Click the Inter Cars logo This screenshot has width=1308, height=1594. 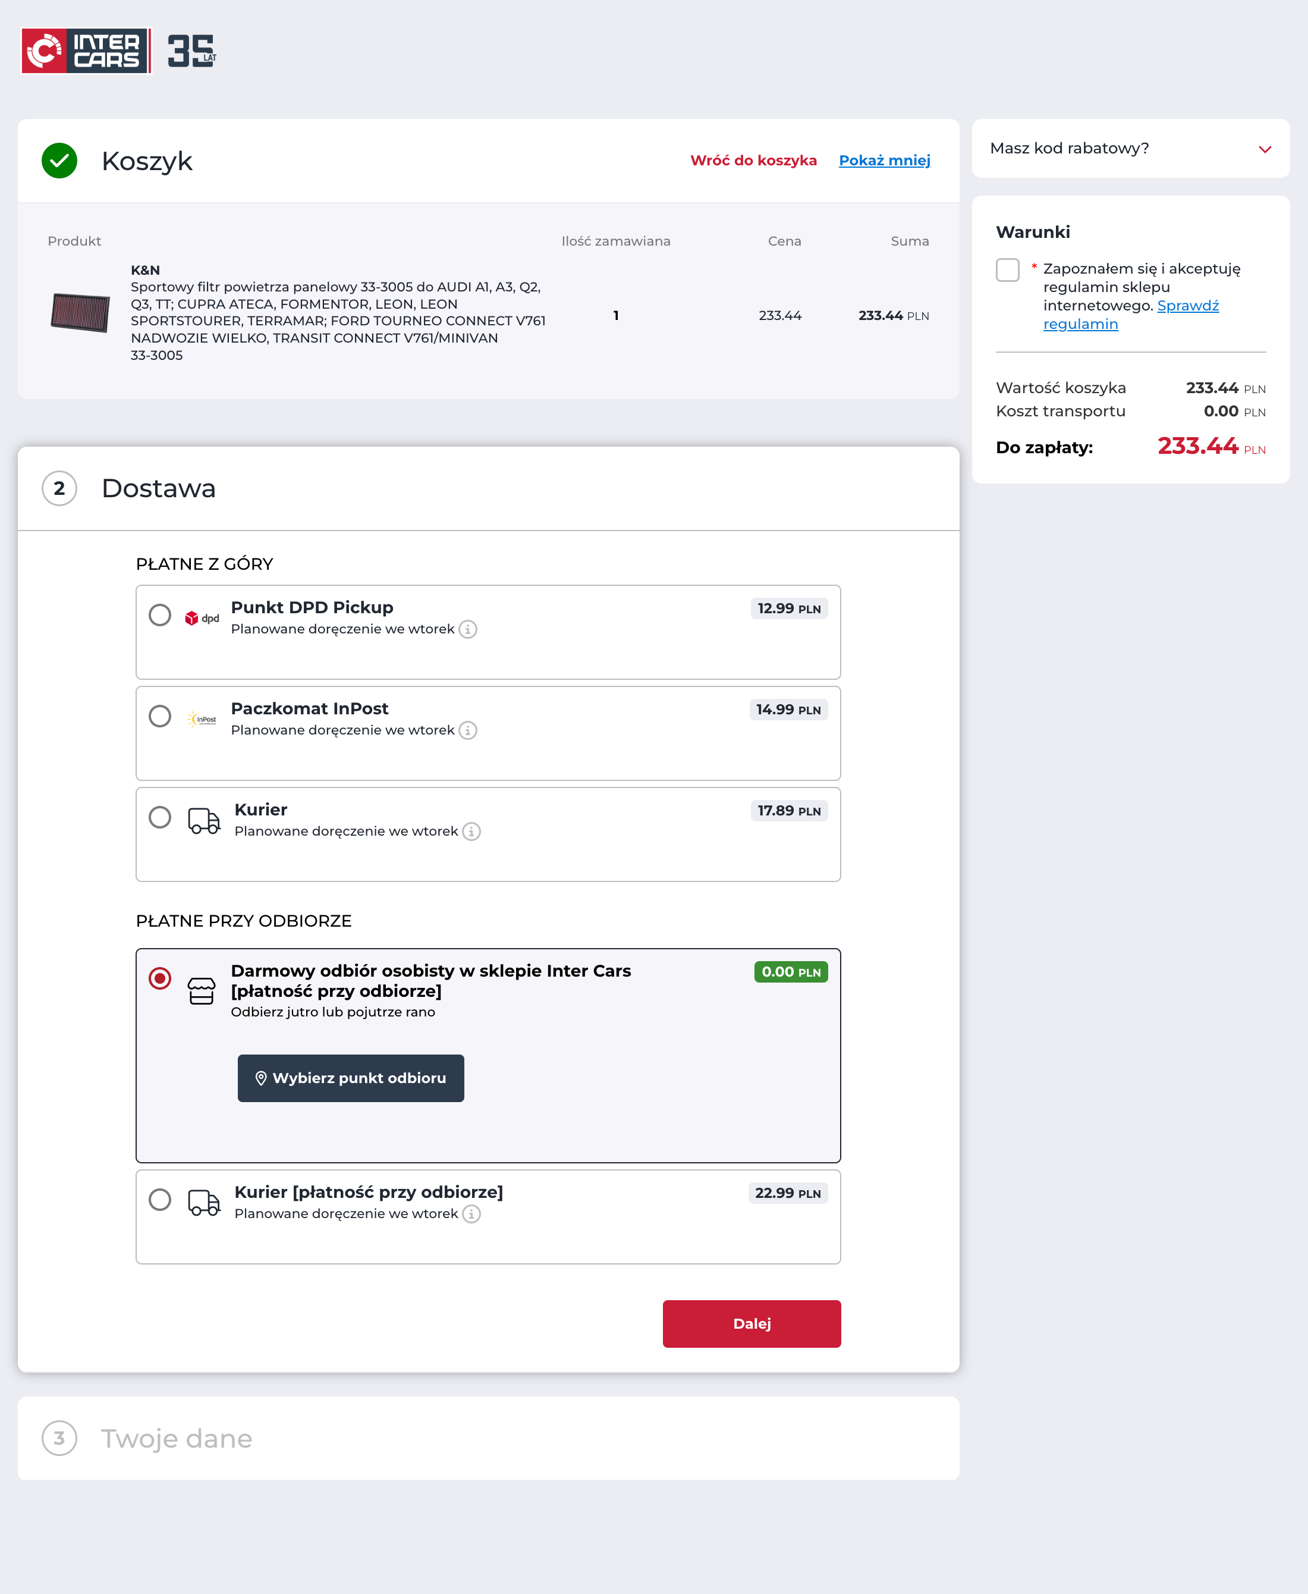86,51
